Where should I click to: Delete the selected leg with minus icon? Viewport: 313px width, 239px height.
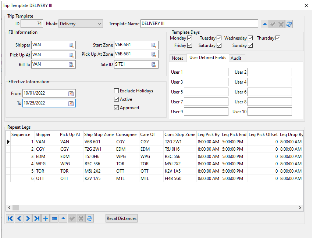pos(54,218)
